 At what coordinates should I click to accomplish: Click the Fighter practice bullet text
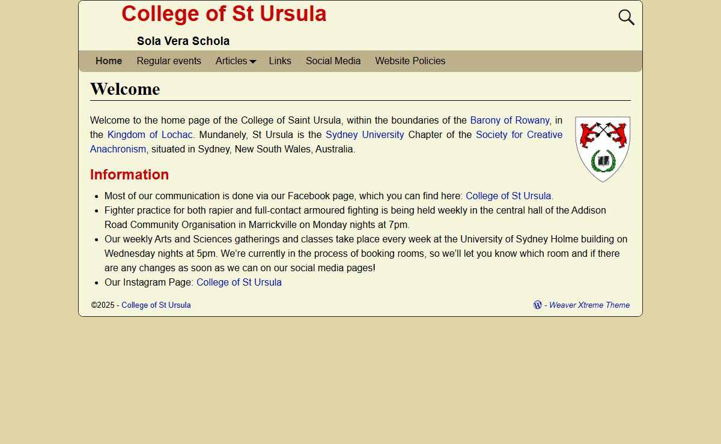tap(355, 217)
